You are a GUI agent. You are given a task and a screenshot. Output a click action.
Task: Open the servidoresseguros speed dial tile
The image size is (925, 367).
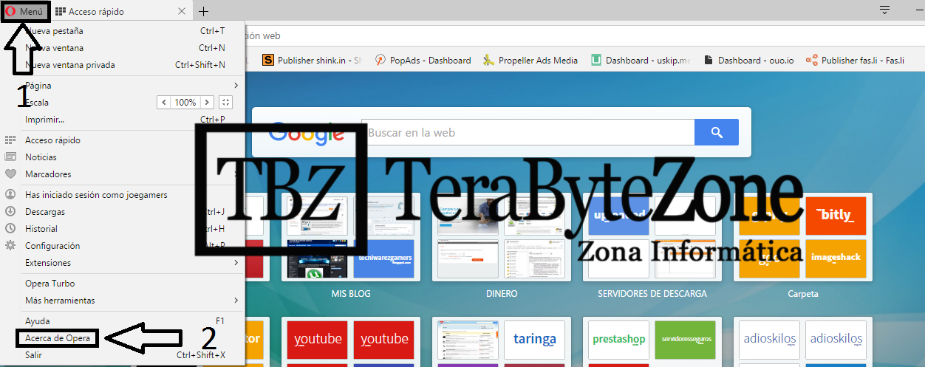click(x=685, y=340)
